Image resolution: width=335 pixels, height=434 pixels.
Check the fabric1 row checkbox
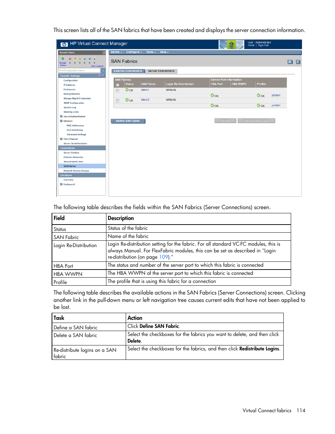tap(118, 91)
